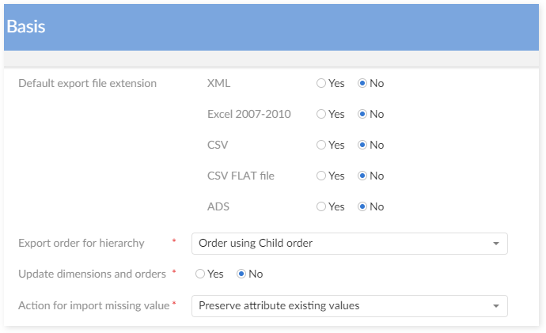Click arrow on Order using Child order
This screenshot has width=546, height=333.
496,244
